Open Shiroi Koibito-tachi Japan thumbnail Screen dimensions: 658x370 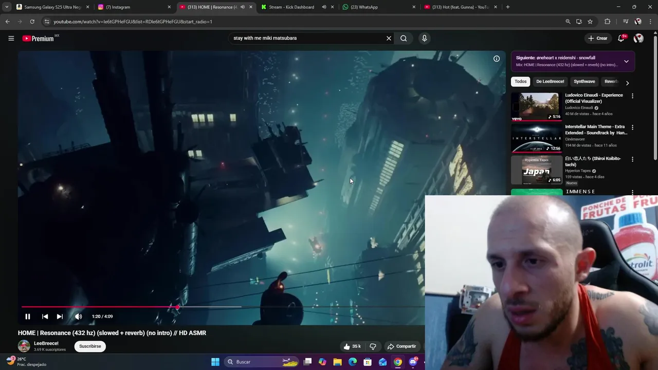click(x=536, y=170)
